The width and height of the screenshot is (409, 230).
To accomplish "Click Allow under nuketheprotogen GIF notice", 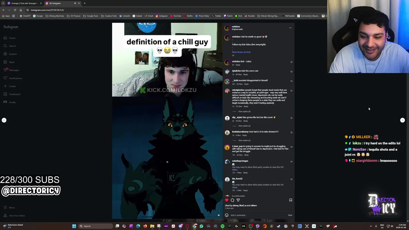I will point(235,170).
